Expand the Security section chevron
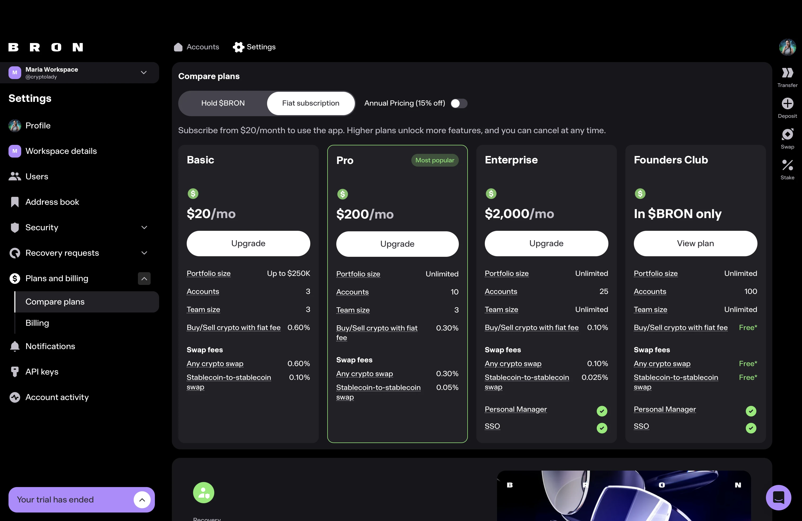 (144, 228)
